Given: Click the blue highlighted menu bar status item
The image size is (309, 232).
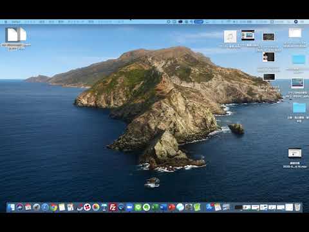Looking at the screenshot, I should click(x=199, y=22).
